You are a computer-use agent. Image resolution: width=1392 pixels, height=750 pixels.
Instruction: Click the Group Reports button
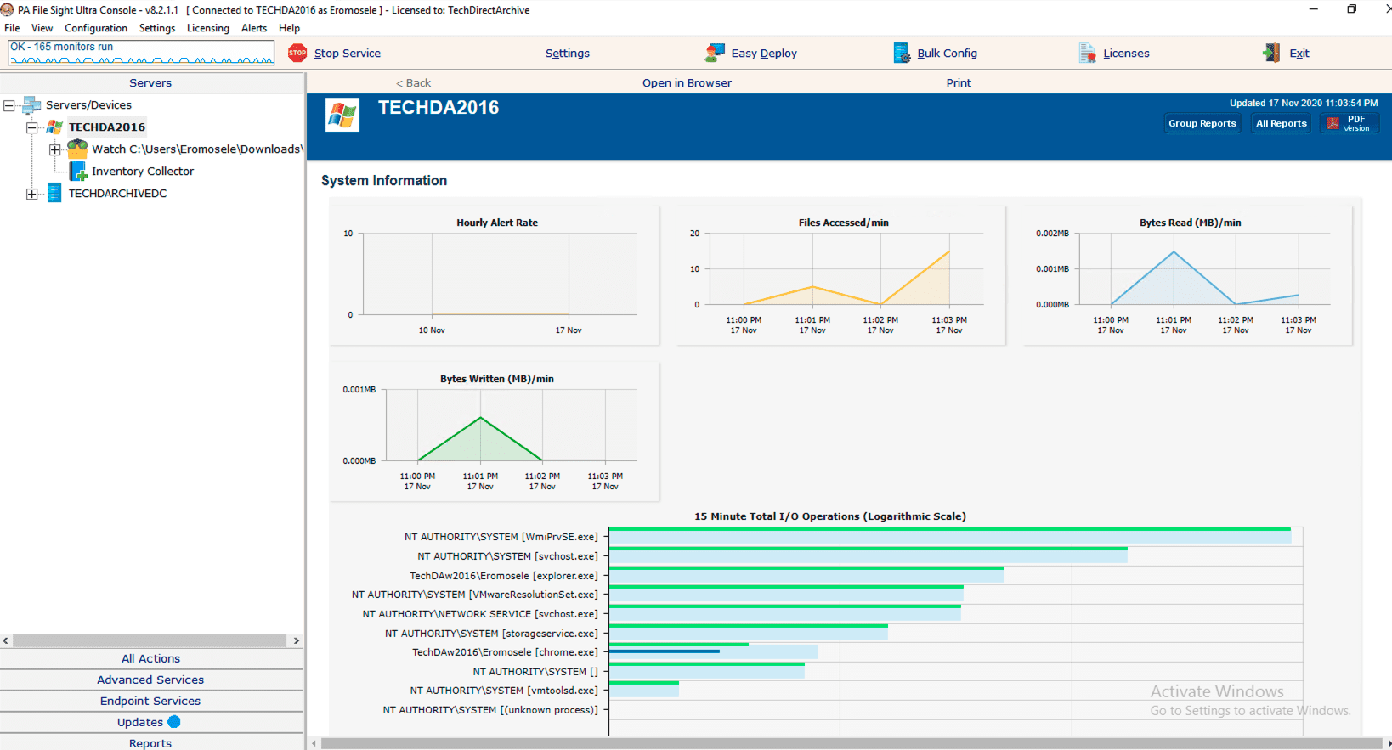(x=1202, y=123)
